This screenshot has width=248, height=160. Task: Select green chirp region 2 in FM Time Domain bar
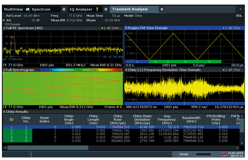coord(156,62)
